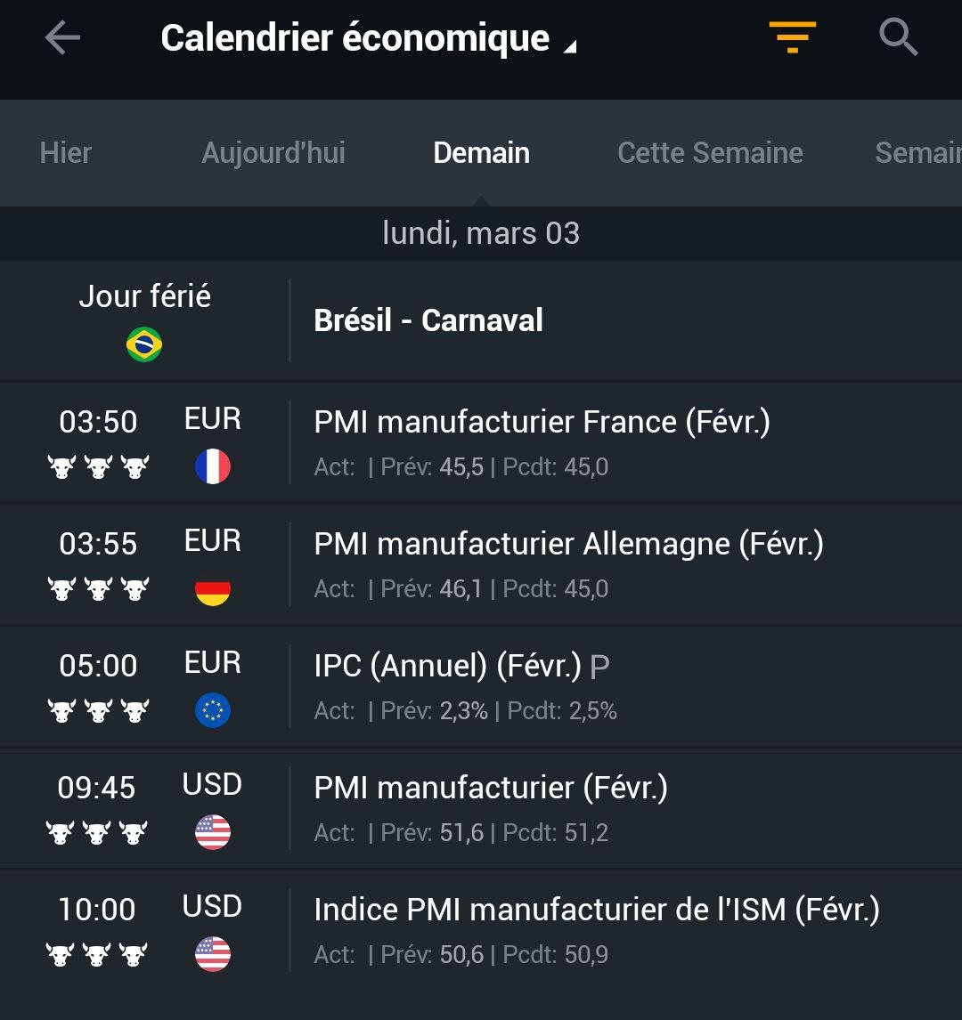
Task: Open the orange filter icon
Action: (x=792, y=37)
